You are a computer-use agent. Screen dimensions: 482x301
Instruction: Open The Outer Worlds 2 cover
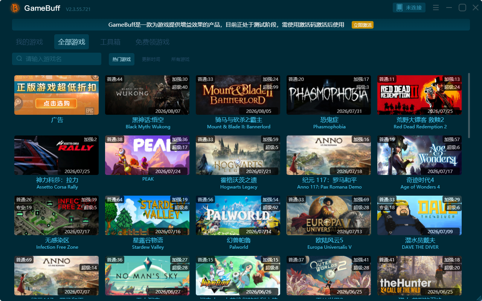click(329, 275)
